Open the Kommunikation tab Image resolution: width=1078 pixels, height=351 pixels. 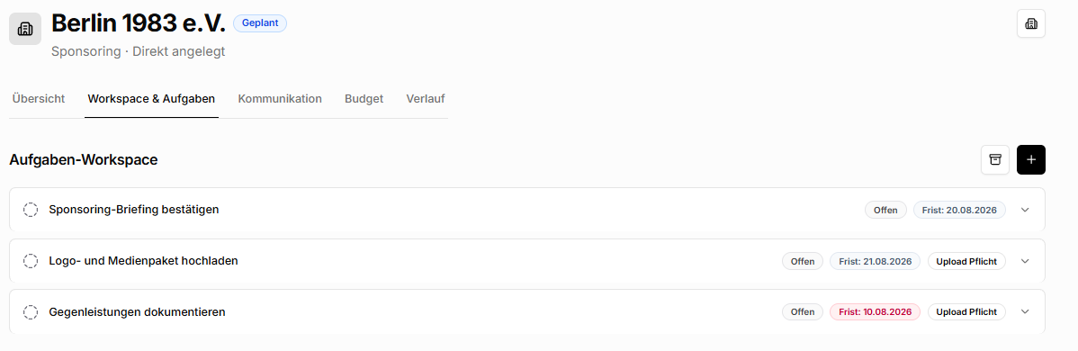click(280, 98)
